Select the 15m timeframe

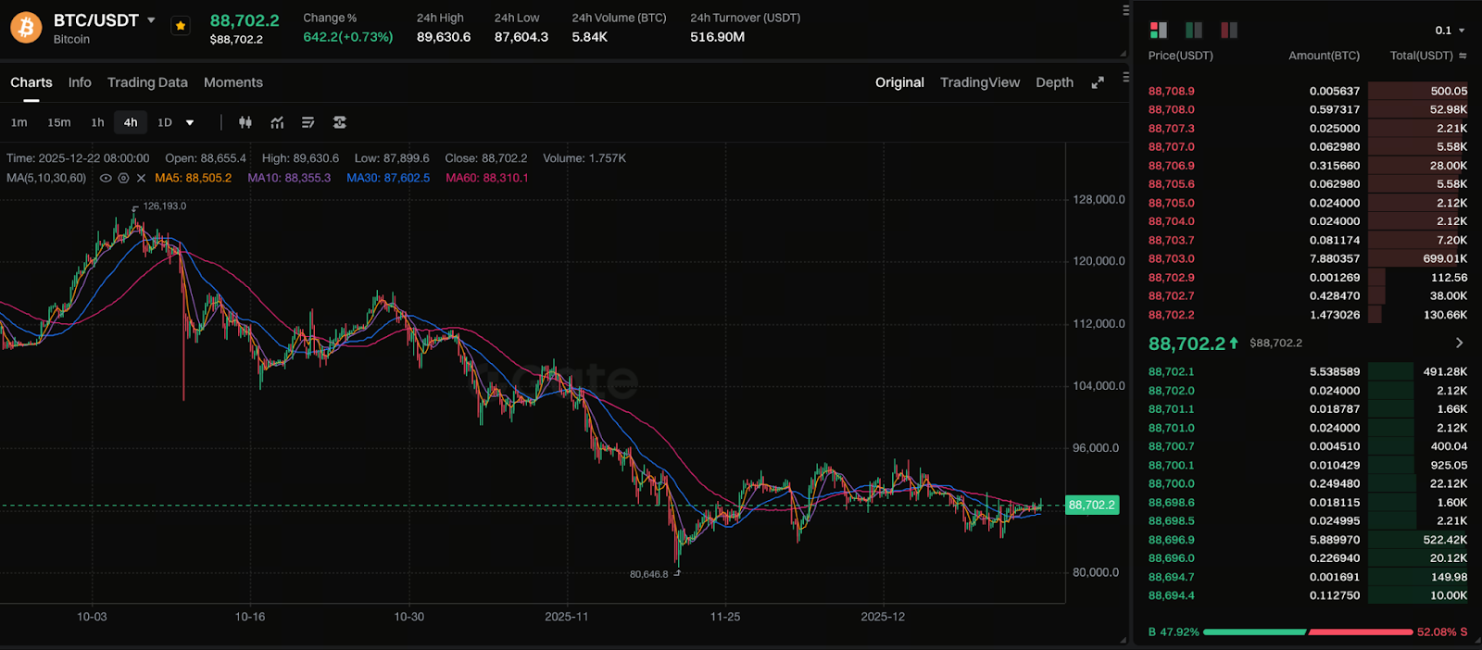59,122
